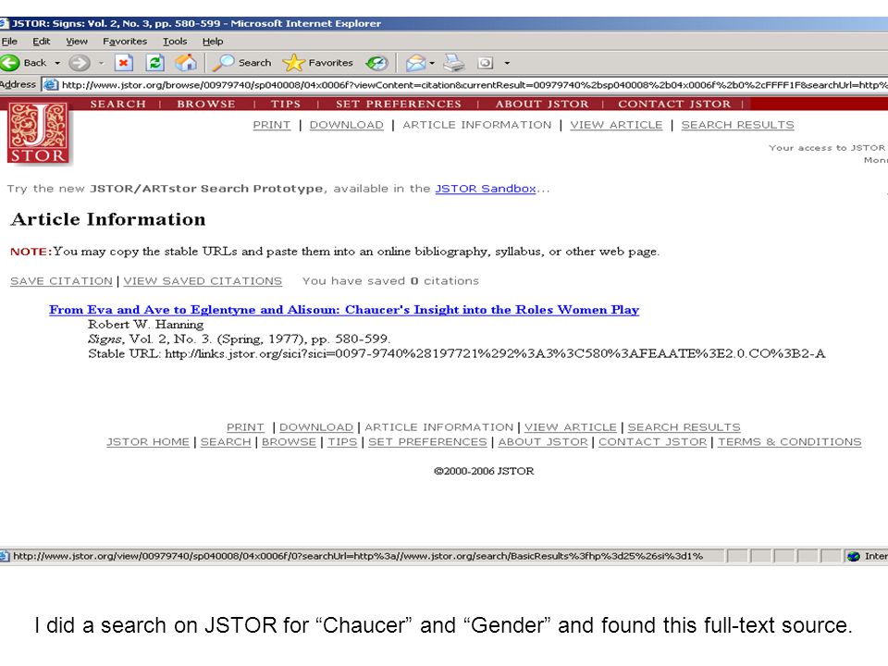The image size is (888, 666).
Task: Click the bottom DOWNLOAD link
Action: pos(316,427)
